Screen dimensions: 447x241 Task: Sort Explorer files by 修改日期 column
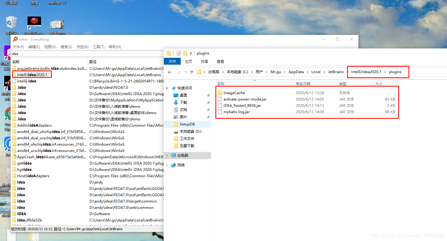click(315, 84)
